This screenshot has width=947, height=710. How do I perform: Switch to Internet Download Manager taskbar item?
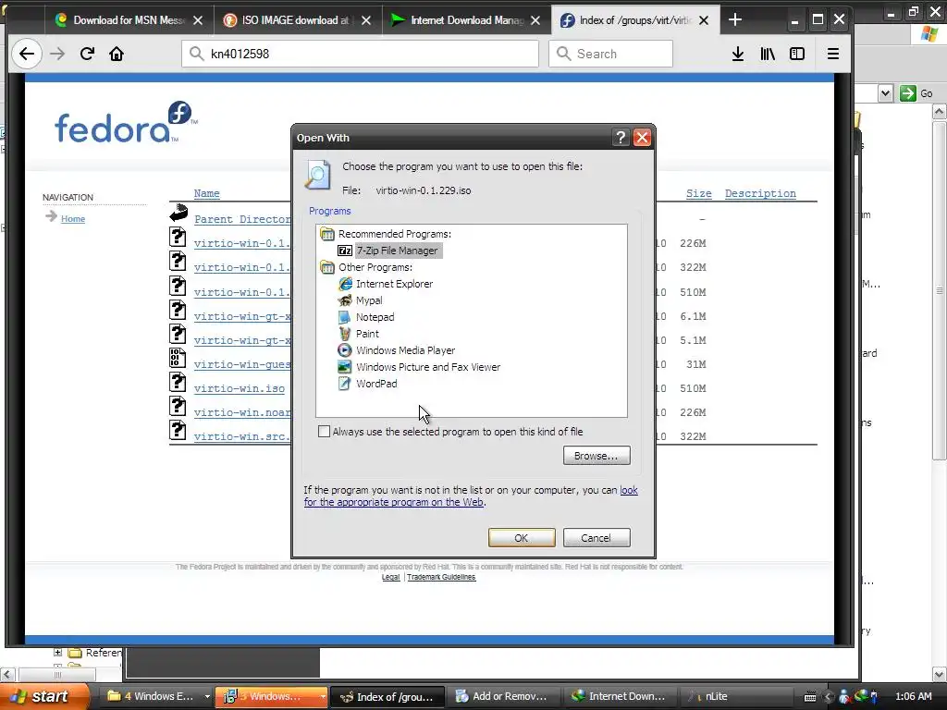pos(619,696)
